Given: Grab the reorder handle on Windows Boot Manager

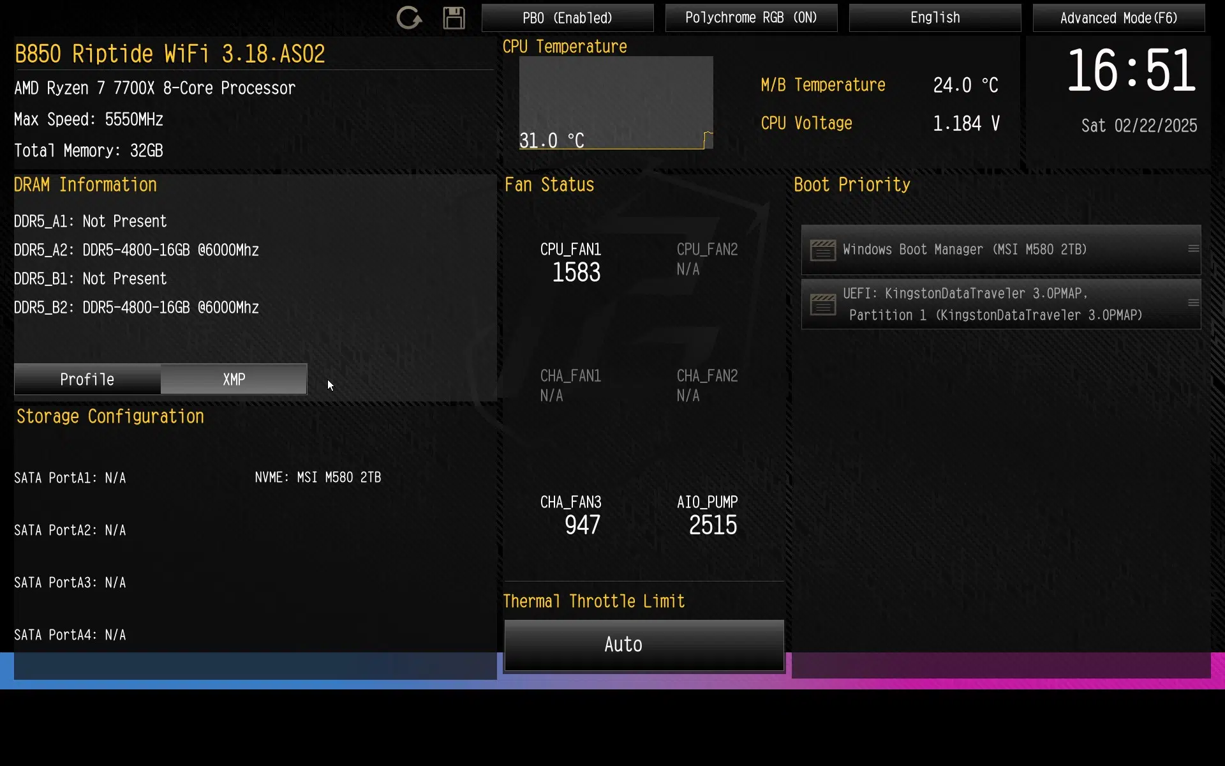Looking at the screenshot, I should tap(1193, 249).
